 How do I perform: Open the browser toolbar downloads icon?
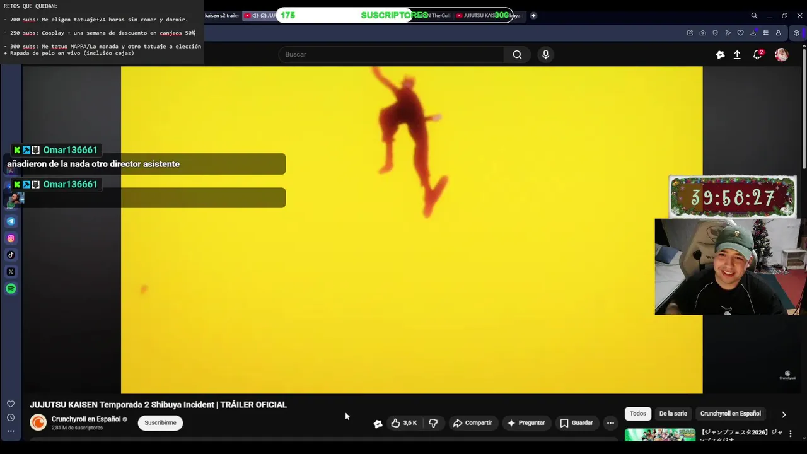tap(753, 33)
